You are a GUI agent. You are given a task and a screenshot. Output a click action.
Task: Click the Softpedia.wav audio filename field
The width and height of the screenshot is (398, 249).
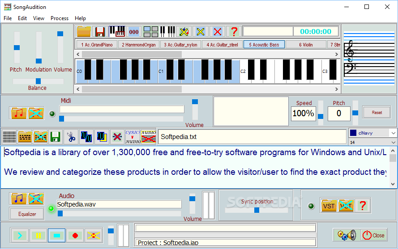click(x=119, y=204)
